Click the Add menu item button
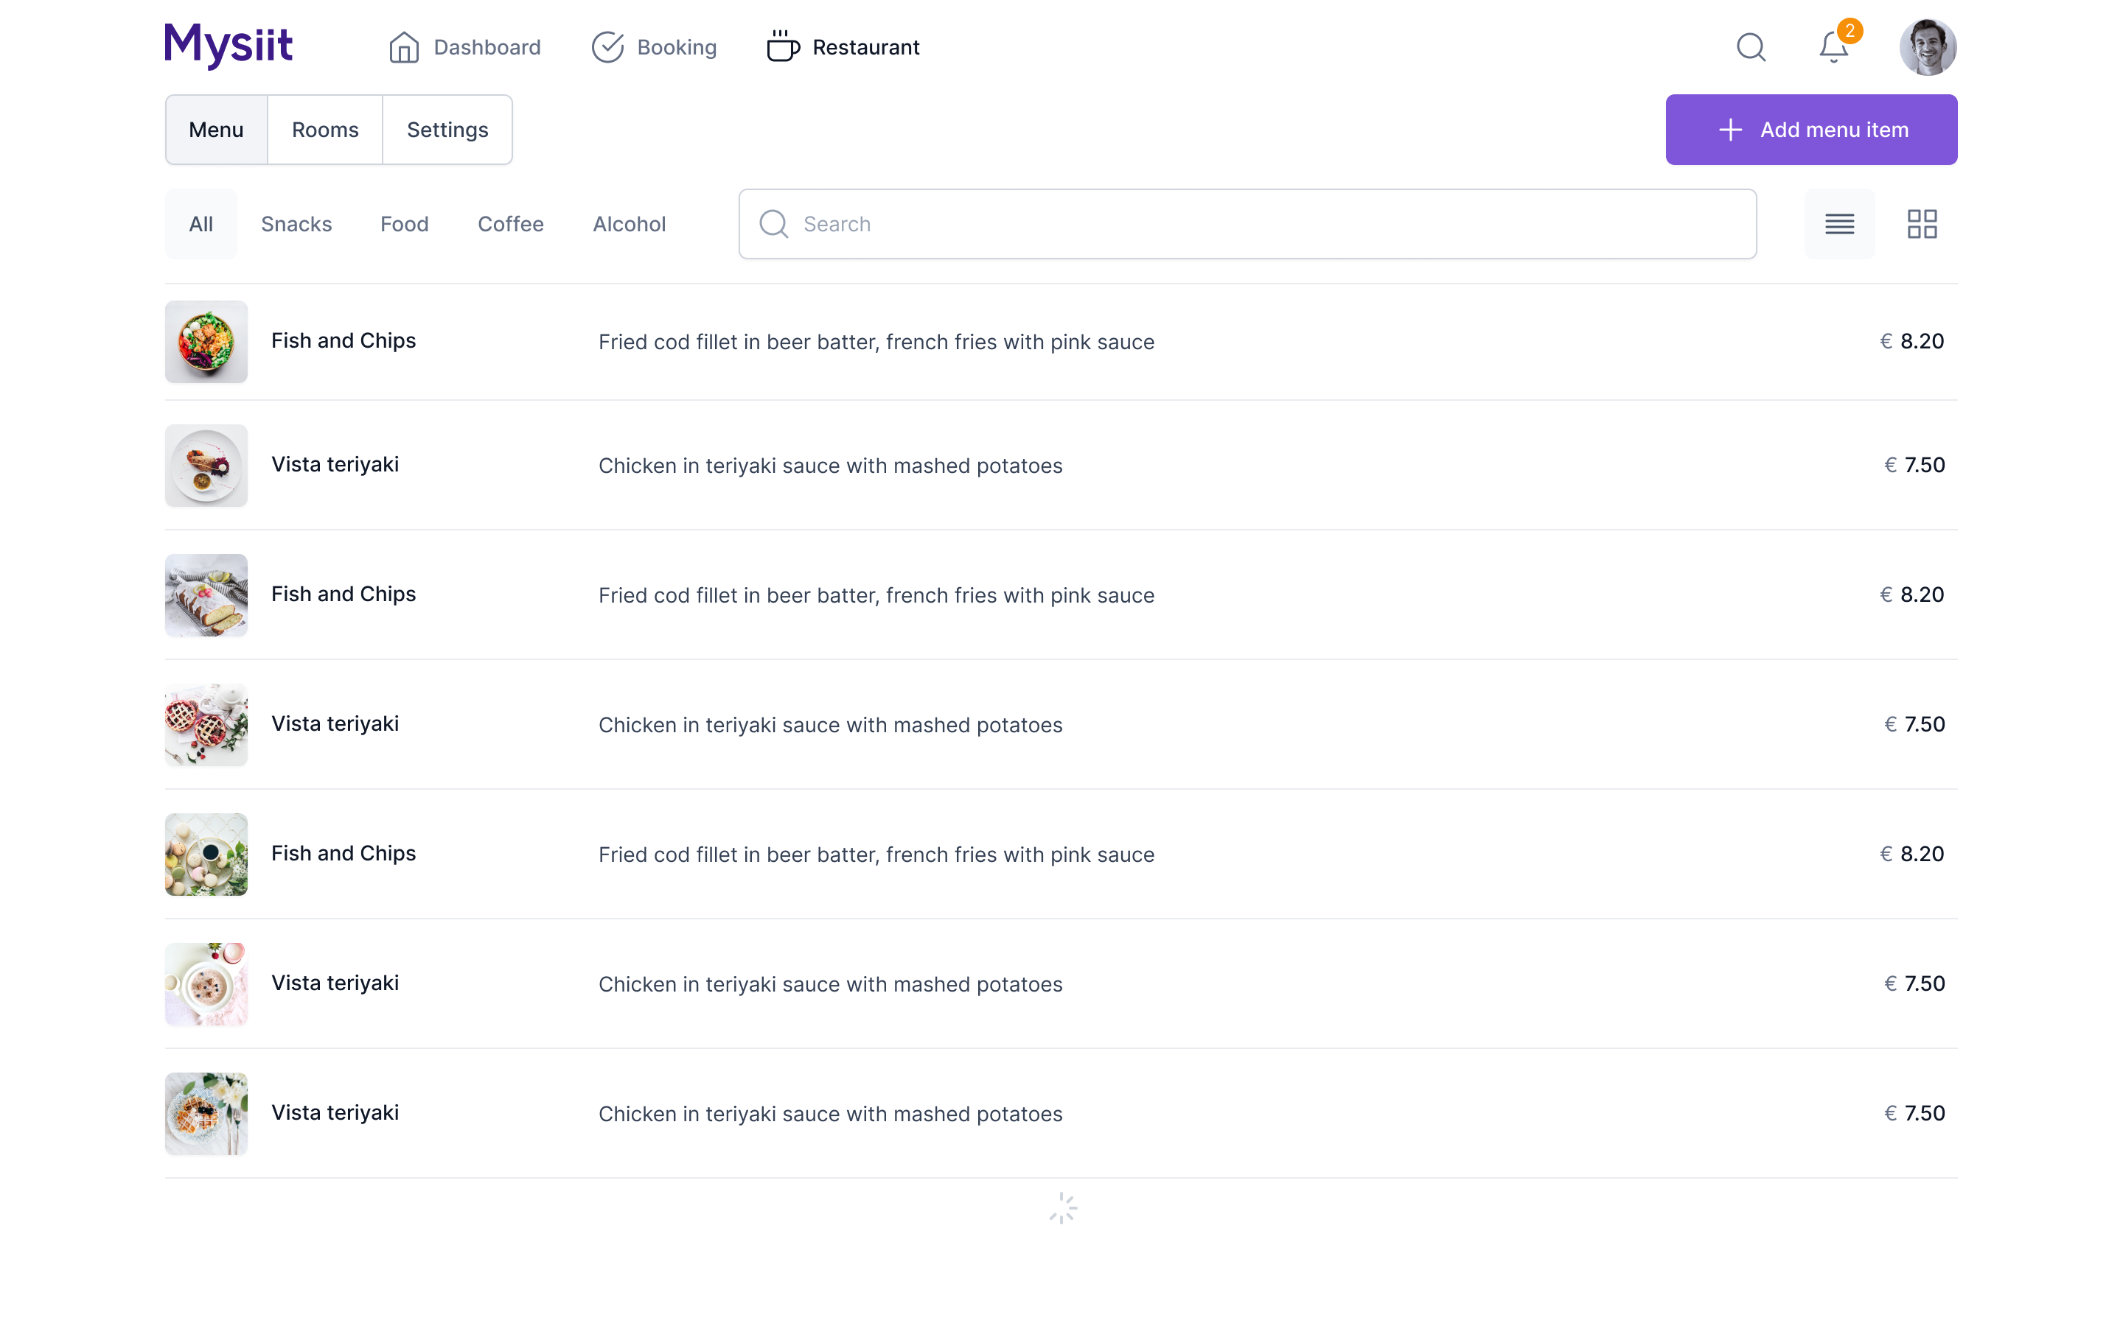Image resolution: width=2123 pixels, height=1326 pixels. (1810, 130)
